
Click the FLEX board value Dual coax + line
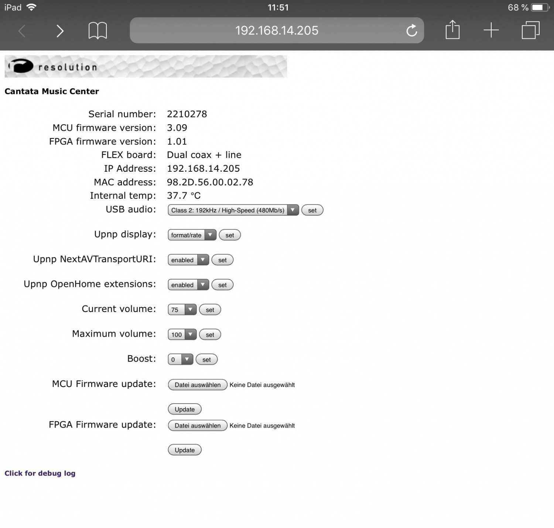point(204,155)
